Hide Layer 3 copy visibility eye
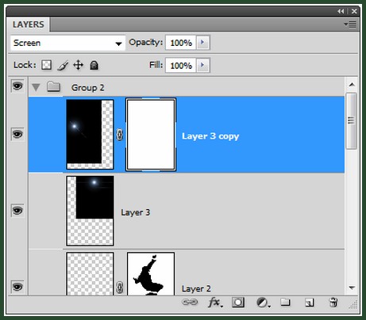 [x=17, y=135]
